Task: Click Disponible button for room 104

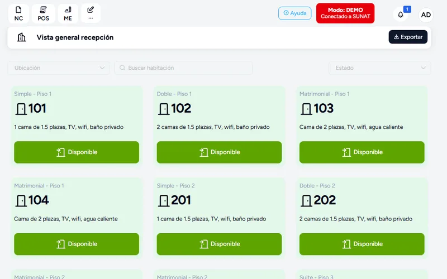Action: 77,244
